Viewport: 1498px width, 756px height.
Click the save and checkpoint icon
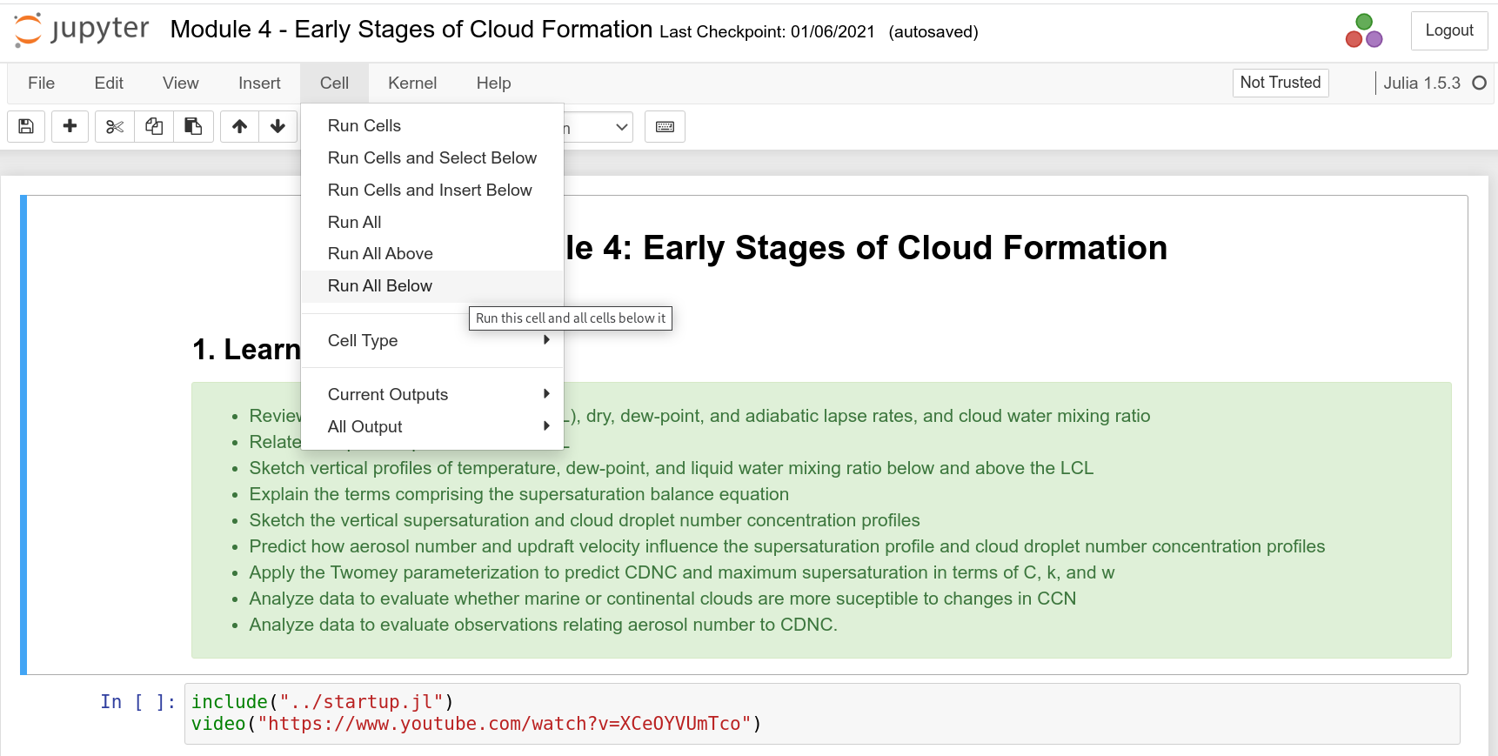coord(26,127)
